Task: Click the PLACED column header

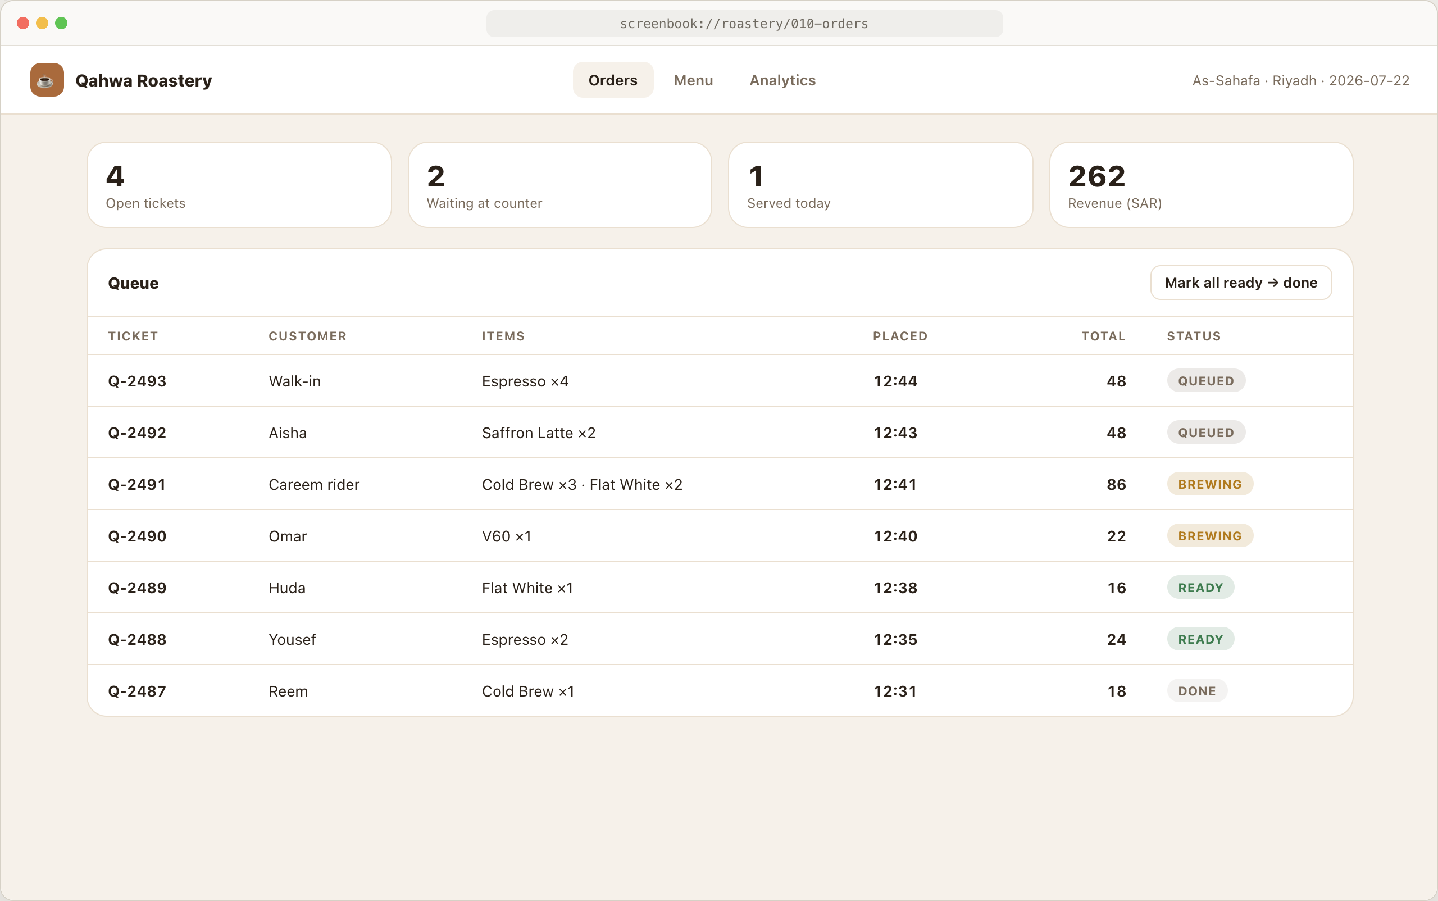Action: click(x=900, y=336)
